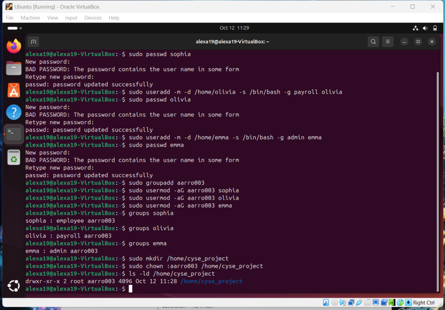The width and height of the screenshot is (445, 310).
Task: Click the Activities workspace indicator
Action: (x=13, y=28)
